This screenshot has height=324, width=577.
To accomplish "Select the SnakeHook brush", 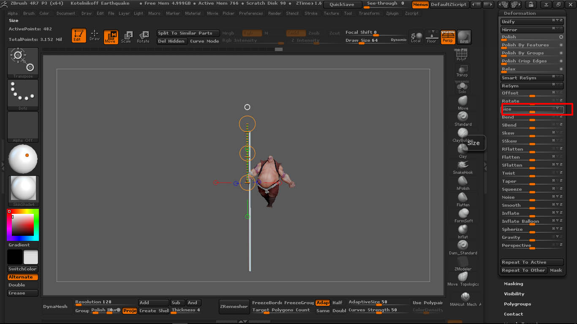I will point(462,165).
